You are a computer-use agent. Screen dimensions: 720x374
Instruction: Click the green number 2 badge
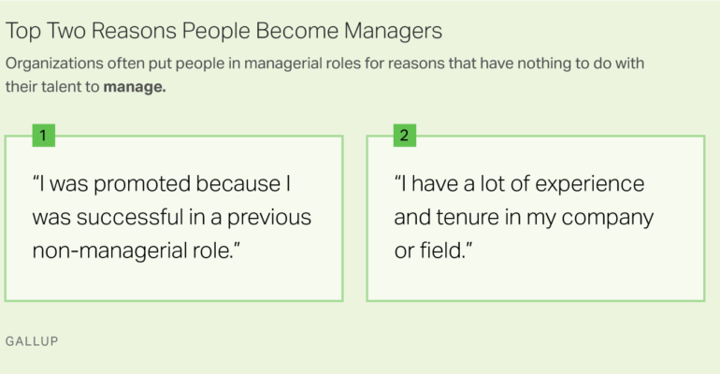pyautogui.click(x=404, y=136)
